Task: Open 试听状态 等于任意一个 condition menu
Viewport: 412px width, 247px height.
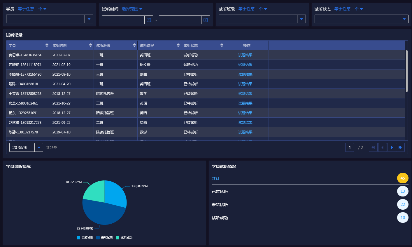Action: 348,9
